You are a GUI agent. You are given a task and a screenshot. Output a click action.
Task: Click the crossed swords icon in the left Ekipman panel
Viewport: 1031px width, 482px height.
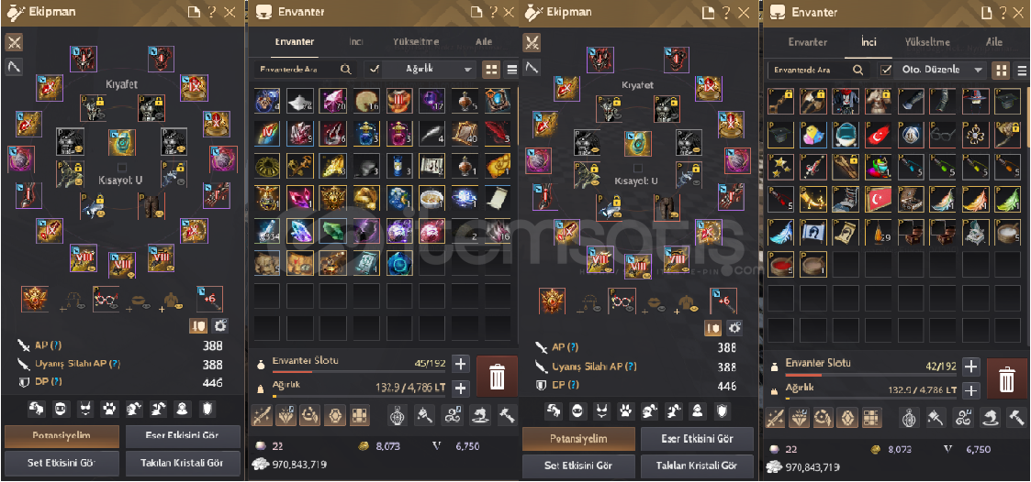[15, 43]
